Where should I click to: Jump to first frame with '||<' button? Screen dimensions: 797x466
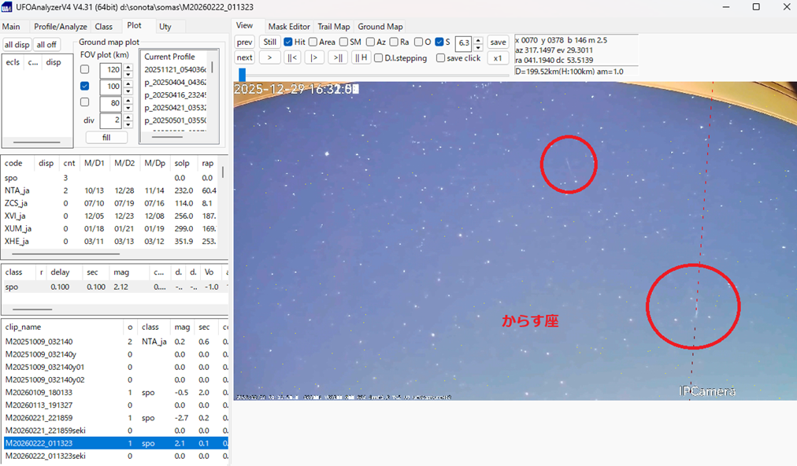click(292, 57)
